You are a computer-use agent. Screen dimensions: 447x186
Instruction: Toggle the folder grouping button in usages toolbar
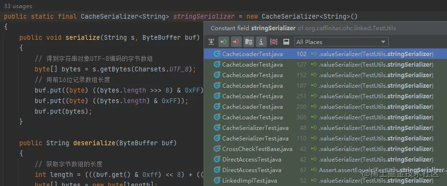tap(249, 42)
